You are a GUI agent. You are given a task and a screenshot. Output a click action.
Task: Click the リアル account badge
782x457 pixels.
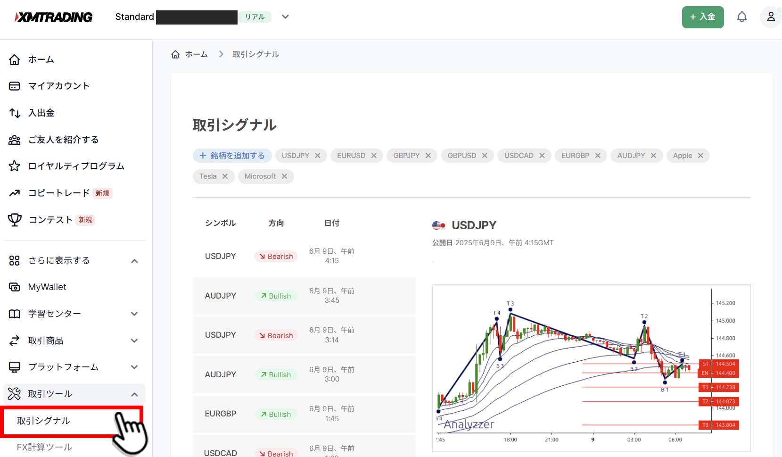click(x=255, y=17)
